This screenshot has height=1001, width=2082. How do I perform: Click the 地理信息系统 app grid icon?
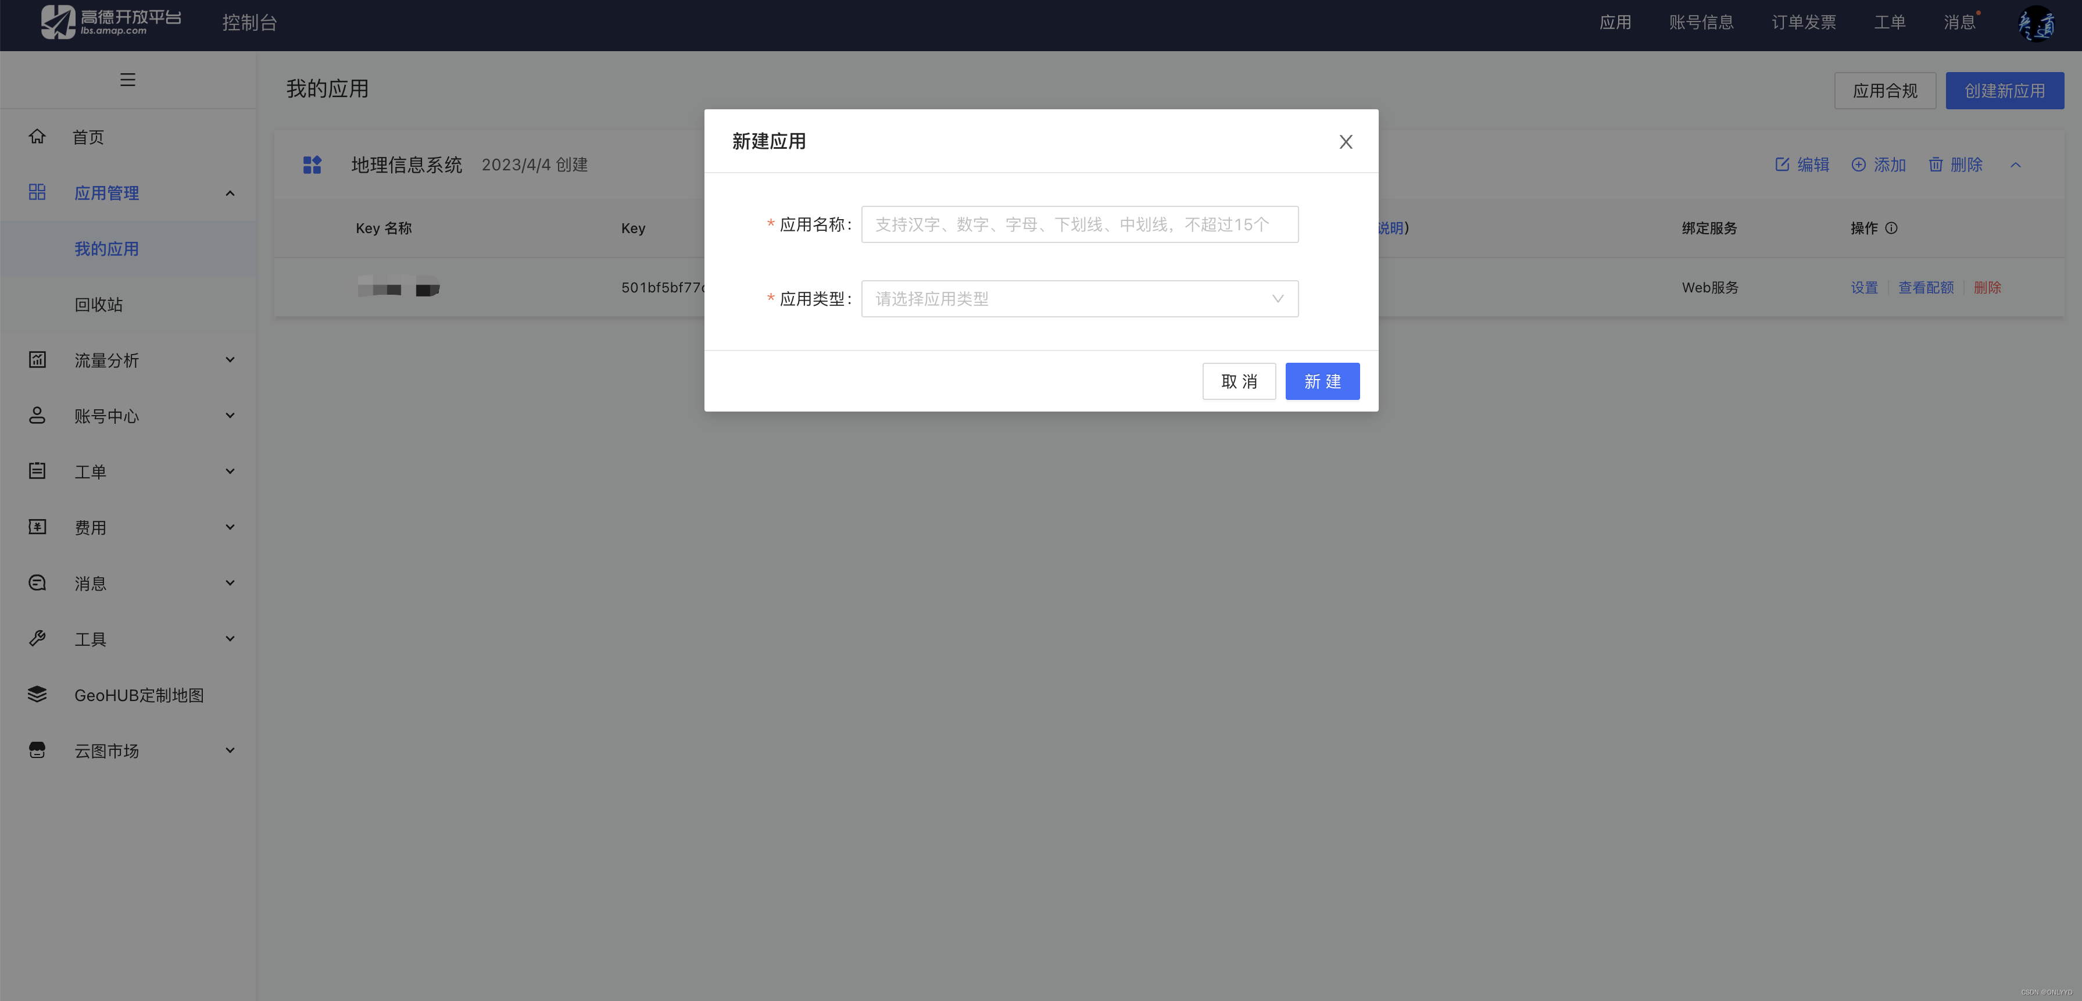click(312, 165)
